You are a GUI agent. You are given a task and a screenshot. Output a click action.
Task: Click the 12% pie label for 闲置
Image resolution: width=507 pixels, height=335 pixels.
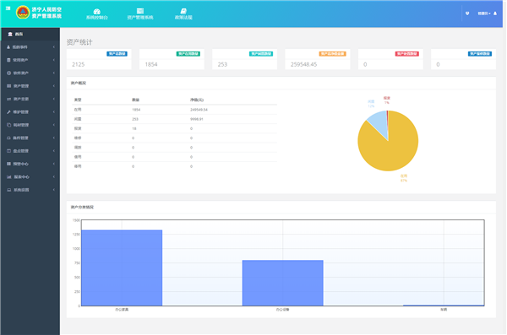[x=371, y=106]
